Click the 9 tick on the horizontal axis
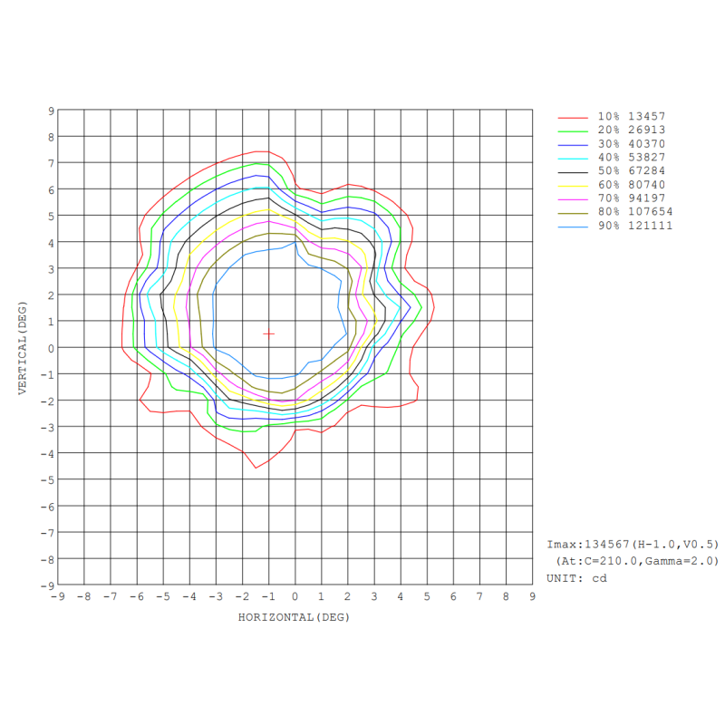Image resolution: width=725 pixels, height=725 pixels. point(532,597)
